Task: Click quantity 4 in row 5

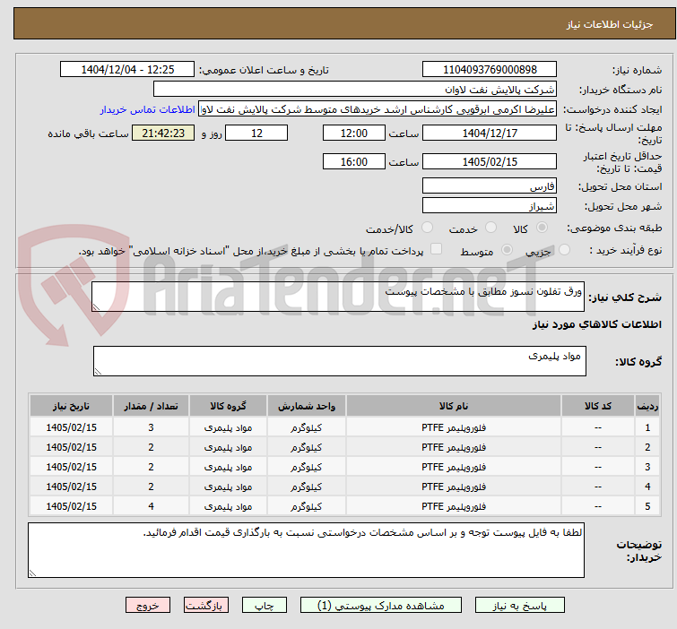Action: (151, 506)
